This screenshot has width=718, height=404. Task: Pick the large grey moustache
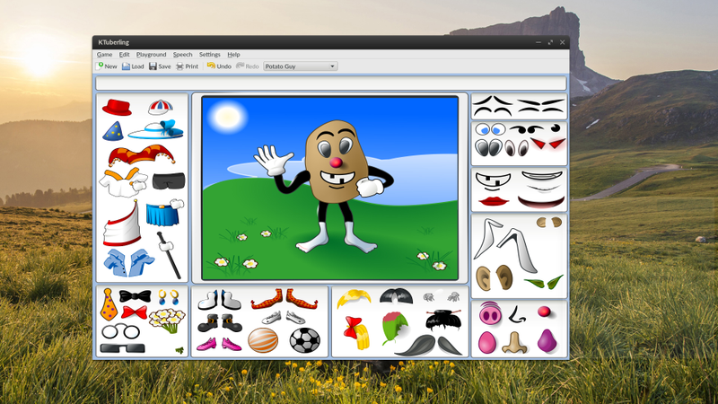tap(429, 346)
